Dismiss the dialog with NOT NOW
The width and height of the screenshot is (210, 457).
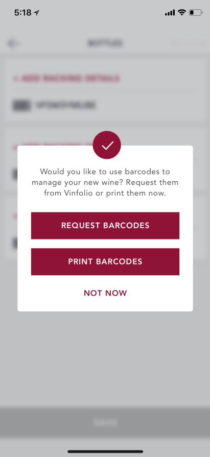[x=105, y=293]
